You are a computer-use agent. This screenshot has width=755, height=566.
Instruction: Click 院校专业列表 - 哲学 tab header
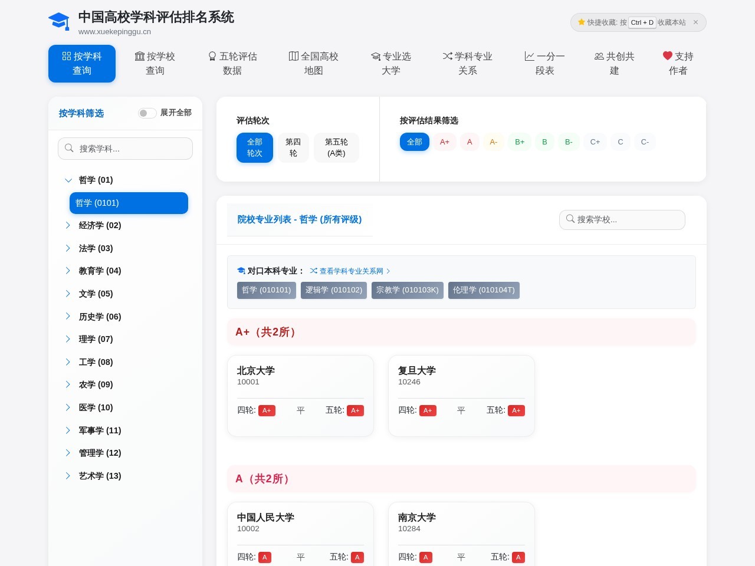pyautogui.click(x=300, y=219)
